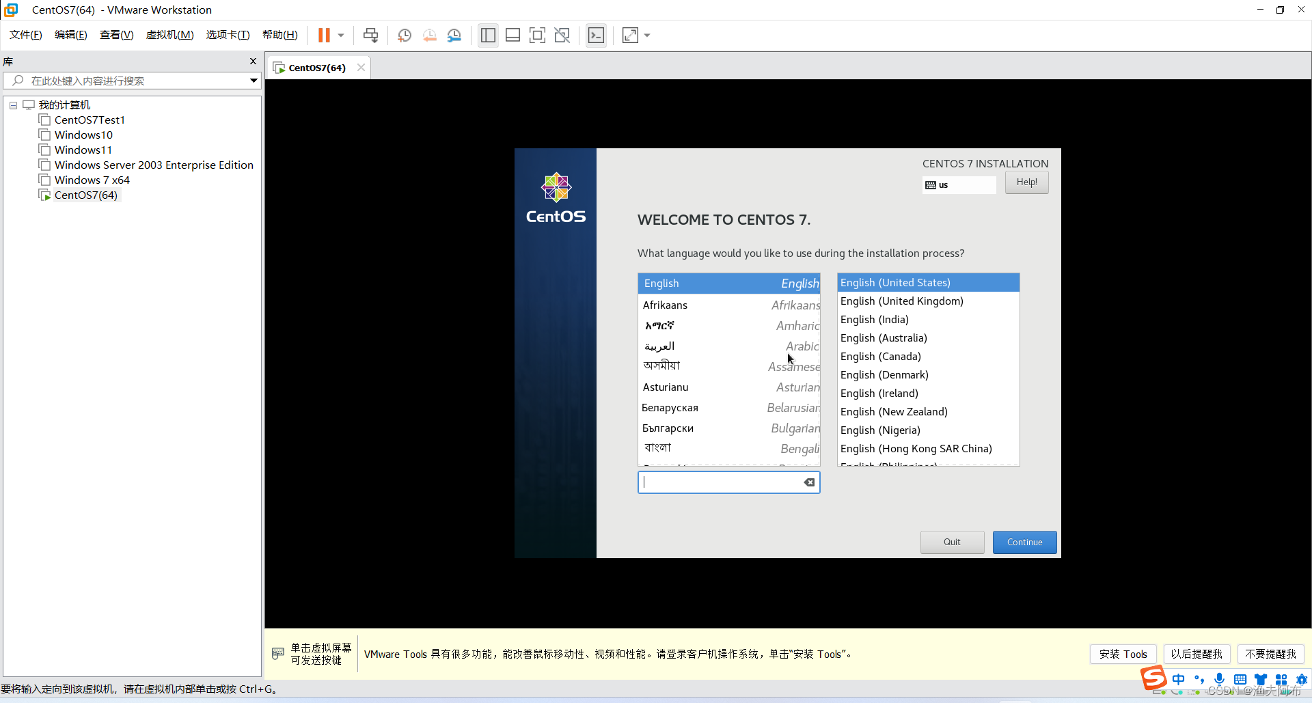Select Български in the language list
The height and width of the screenshot is (703, 1312).
coord(729,428)
